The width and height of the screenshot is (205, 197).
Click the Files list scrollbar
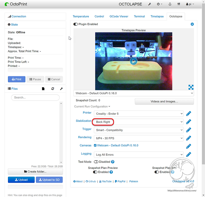pos(61,133)
